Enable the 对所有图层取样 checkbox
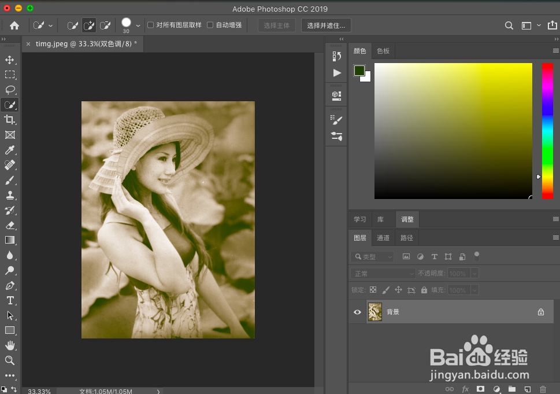Viewport: 560px width, 394px height. coord(151,25)
